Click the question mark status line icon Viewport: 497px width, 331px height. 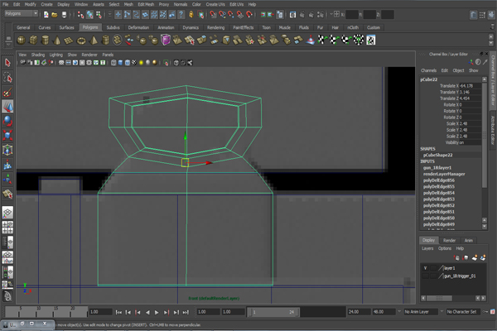[x=181, y=14]
